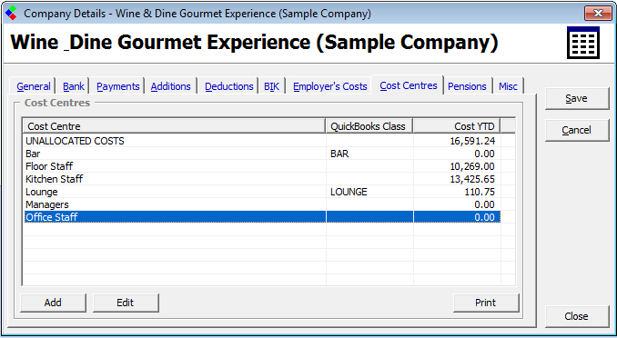Click the company name heading text

(x=254, y=43)
